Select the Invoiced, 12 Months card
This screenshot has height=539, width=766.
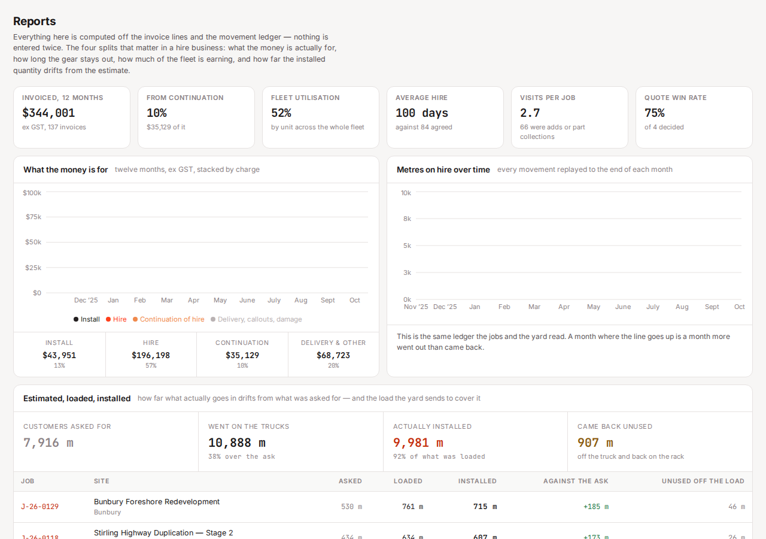(72, 117)
